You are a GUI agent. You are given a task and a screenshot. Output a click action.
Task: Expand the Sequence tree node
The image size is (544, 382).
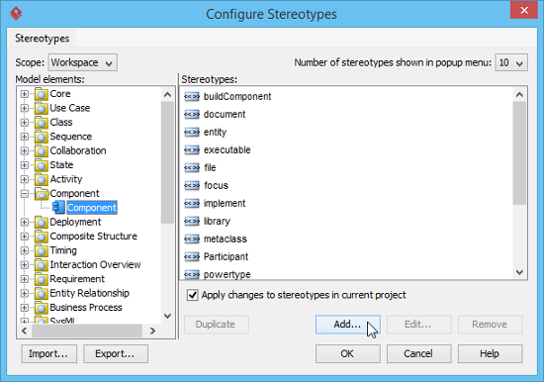25,137
